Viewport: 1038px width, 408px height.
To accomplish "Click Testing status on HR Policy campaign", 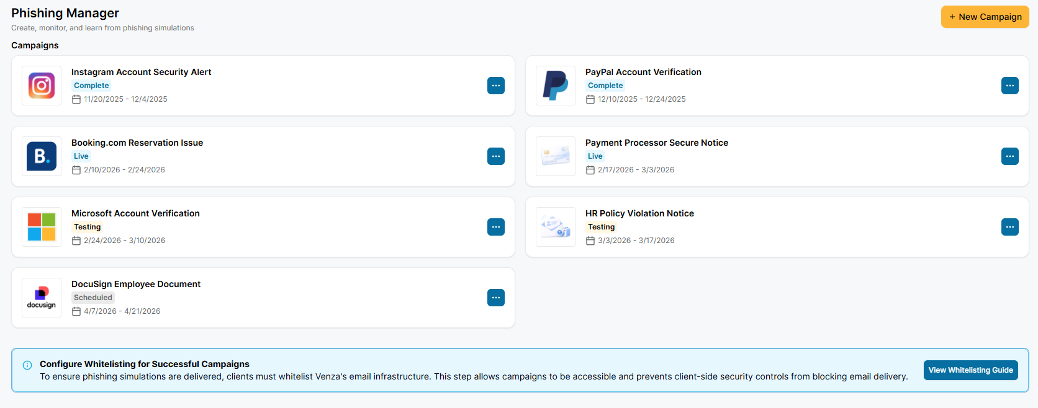I will click(x=602, y=227).
